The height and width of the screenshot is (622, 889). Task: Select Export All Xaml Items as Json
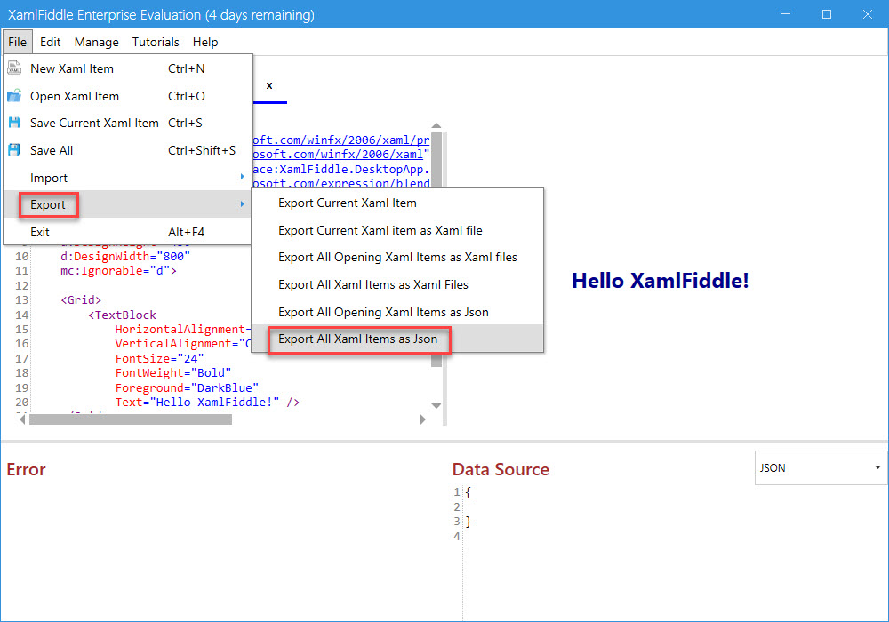397,339
